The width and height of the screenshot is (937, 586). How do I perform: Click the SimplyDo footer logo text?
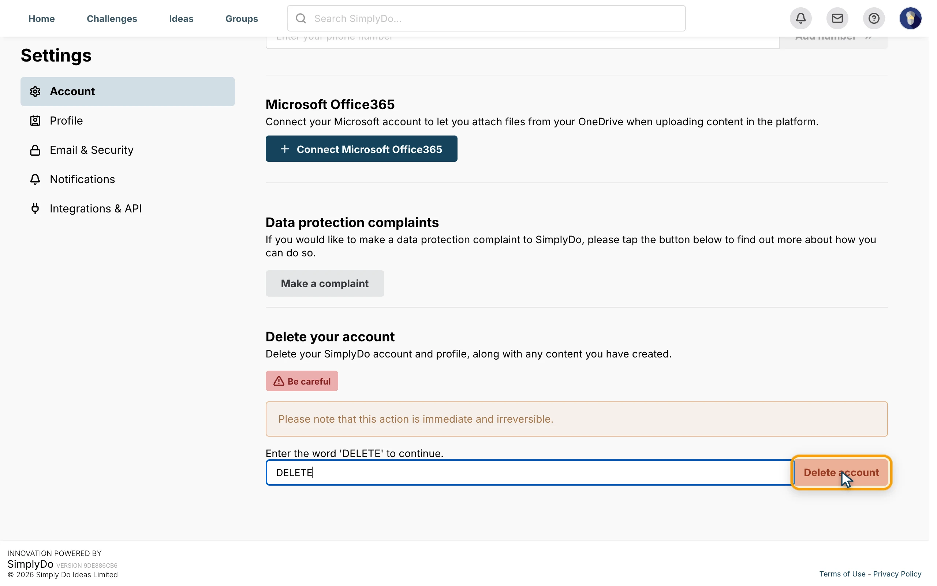(x=30, y=564)
